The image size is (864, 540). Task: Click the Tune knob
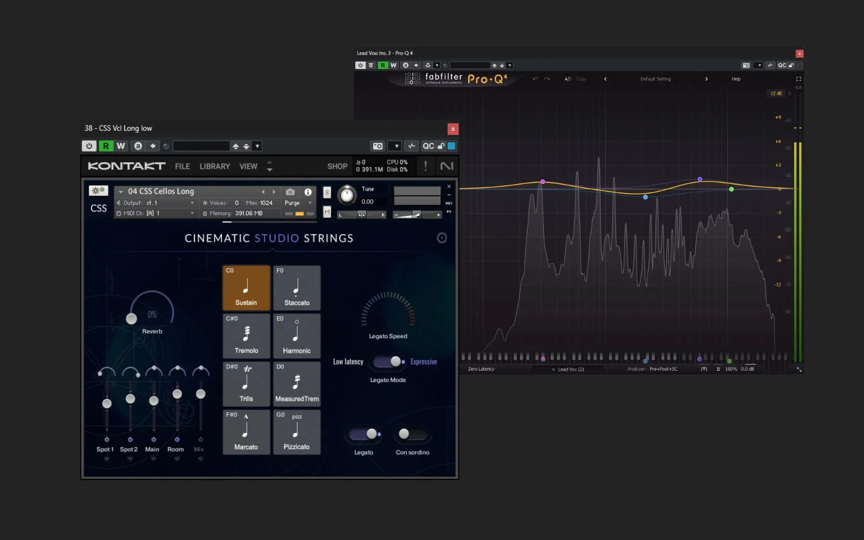tap(347, 195)
